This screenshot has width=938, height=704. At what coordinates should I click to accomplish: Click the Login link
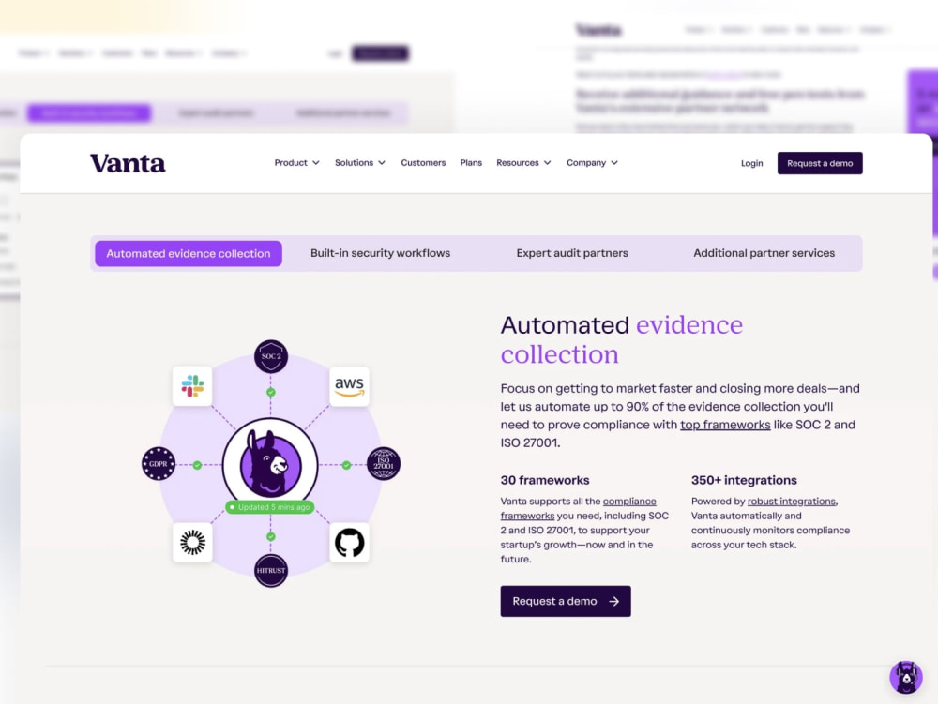(x=752, y=163)
